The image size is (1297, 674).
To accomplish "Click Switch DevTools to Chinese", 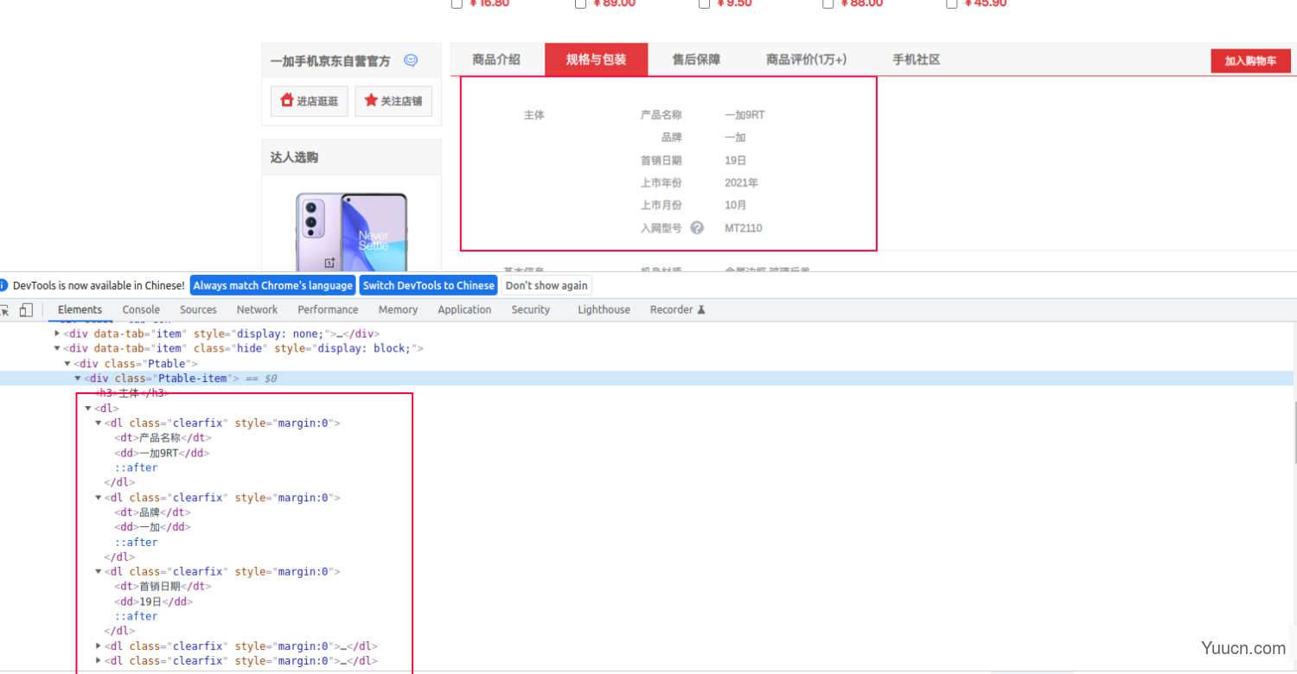I will pyautogui.click(x=428, y=285).
